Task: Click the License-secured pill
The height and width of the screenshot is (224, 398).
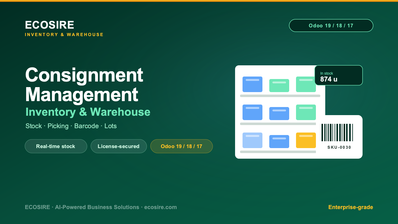Action: click(119, 146)
